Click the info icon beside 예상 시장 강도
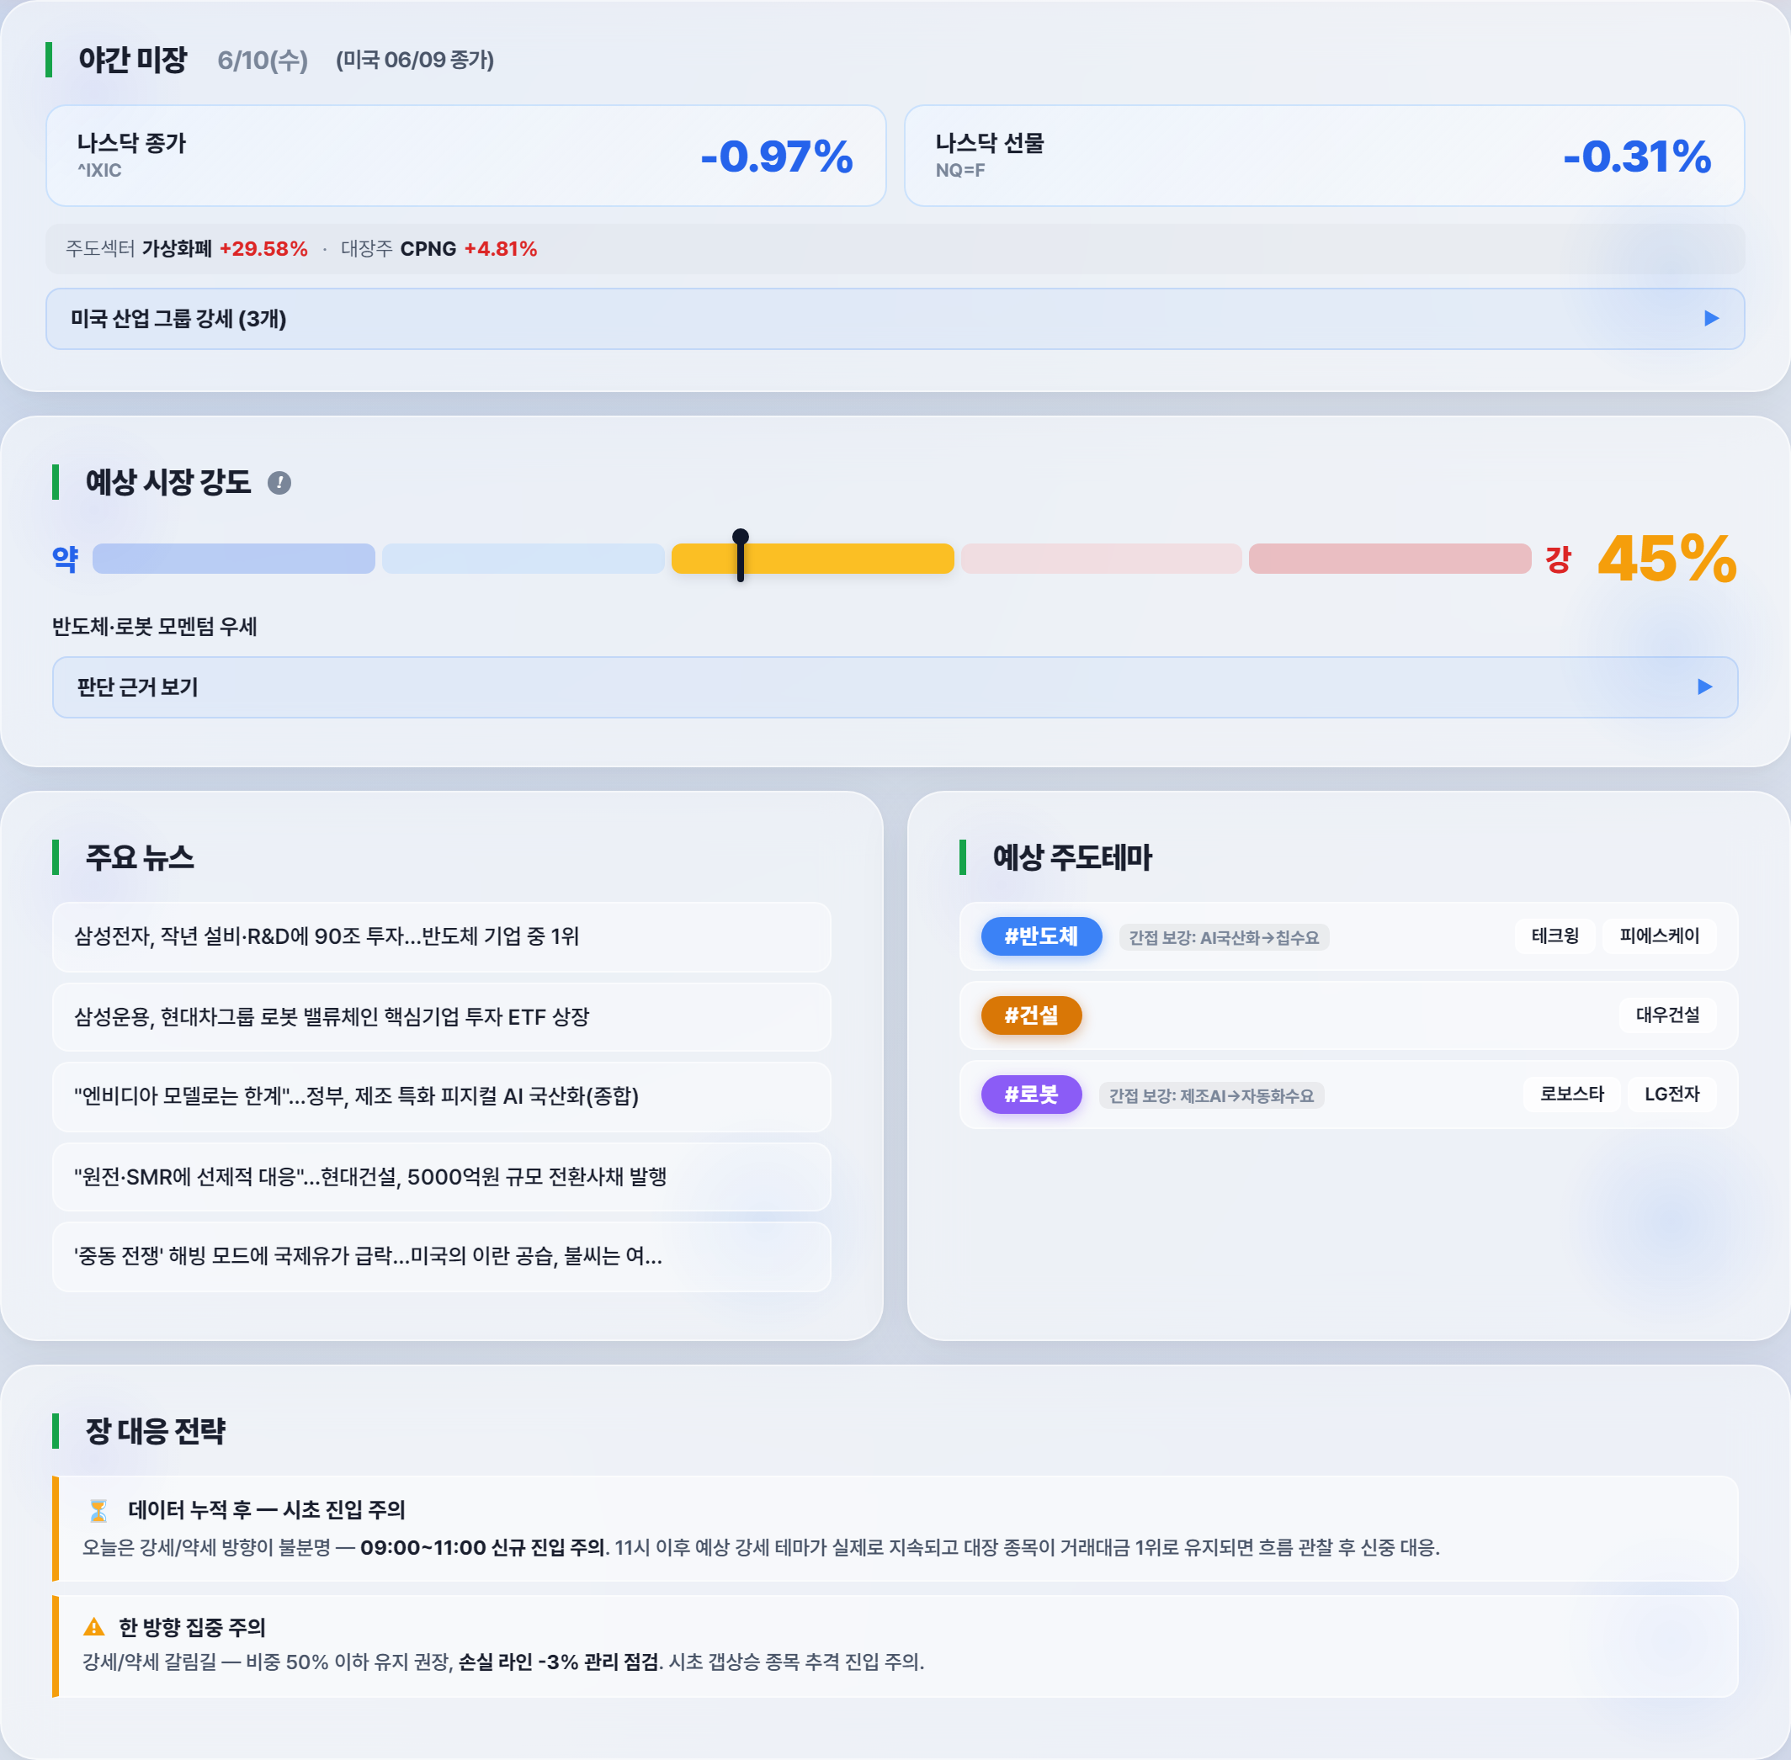Image resolution: width=1791 pixels, height=1760 pixels. coord(279,483)
